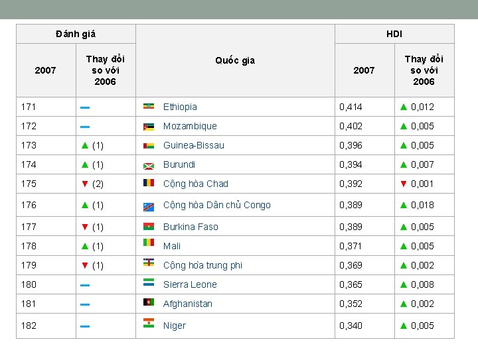Click the Afghanistan flag icon

(x=149, y=302)
